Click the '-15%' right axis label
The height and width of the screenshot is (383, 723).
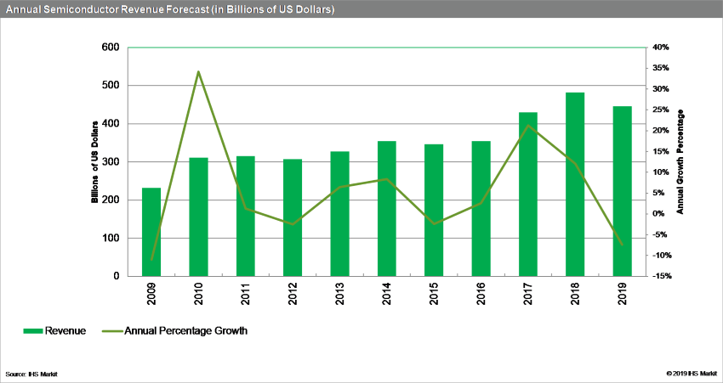click(x=662, y=276)
